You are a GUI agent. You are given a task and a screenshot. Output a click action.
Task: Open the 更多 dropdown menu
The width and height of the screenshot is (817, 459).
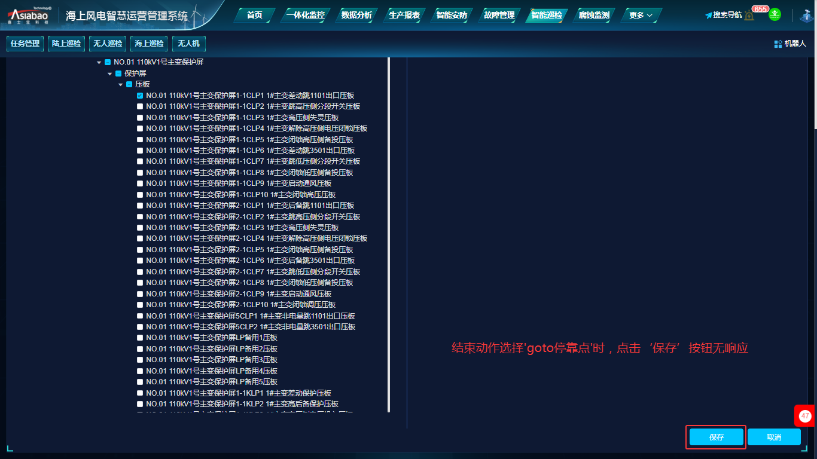(641, 16)
